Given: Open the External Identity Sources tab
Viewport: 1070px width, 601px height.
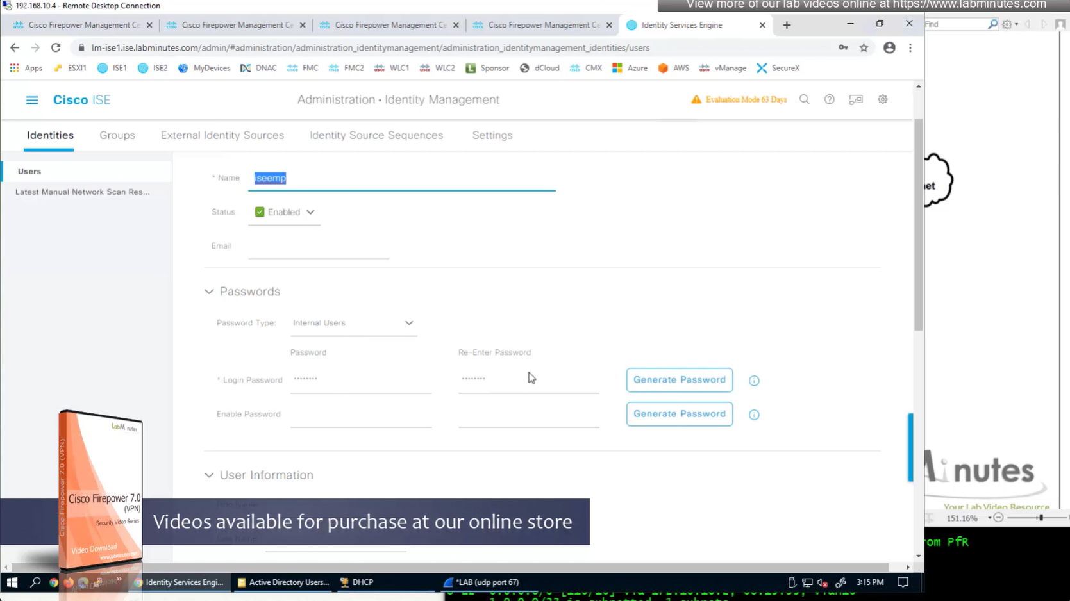Looking at the screenshot, I should 222,135.
